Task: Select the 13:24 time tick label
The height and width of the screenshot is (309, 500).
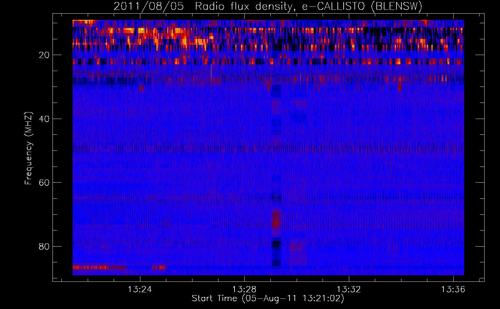Action: coord(140,290)
